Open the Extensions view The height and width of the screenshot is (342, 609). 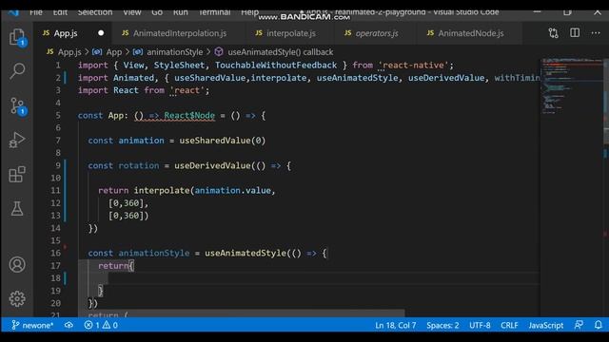pyautogui.click(x=17, y=174)
